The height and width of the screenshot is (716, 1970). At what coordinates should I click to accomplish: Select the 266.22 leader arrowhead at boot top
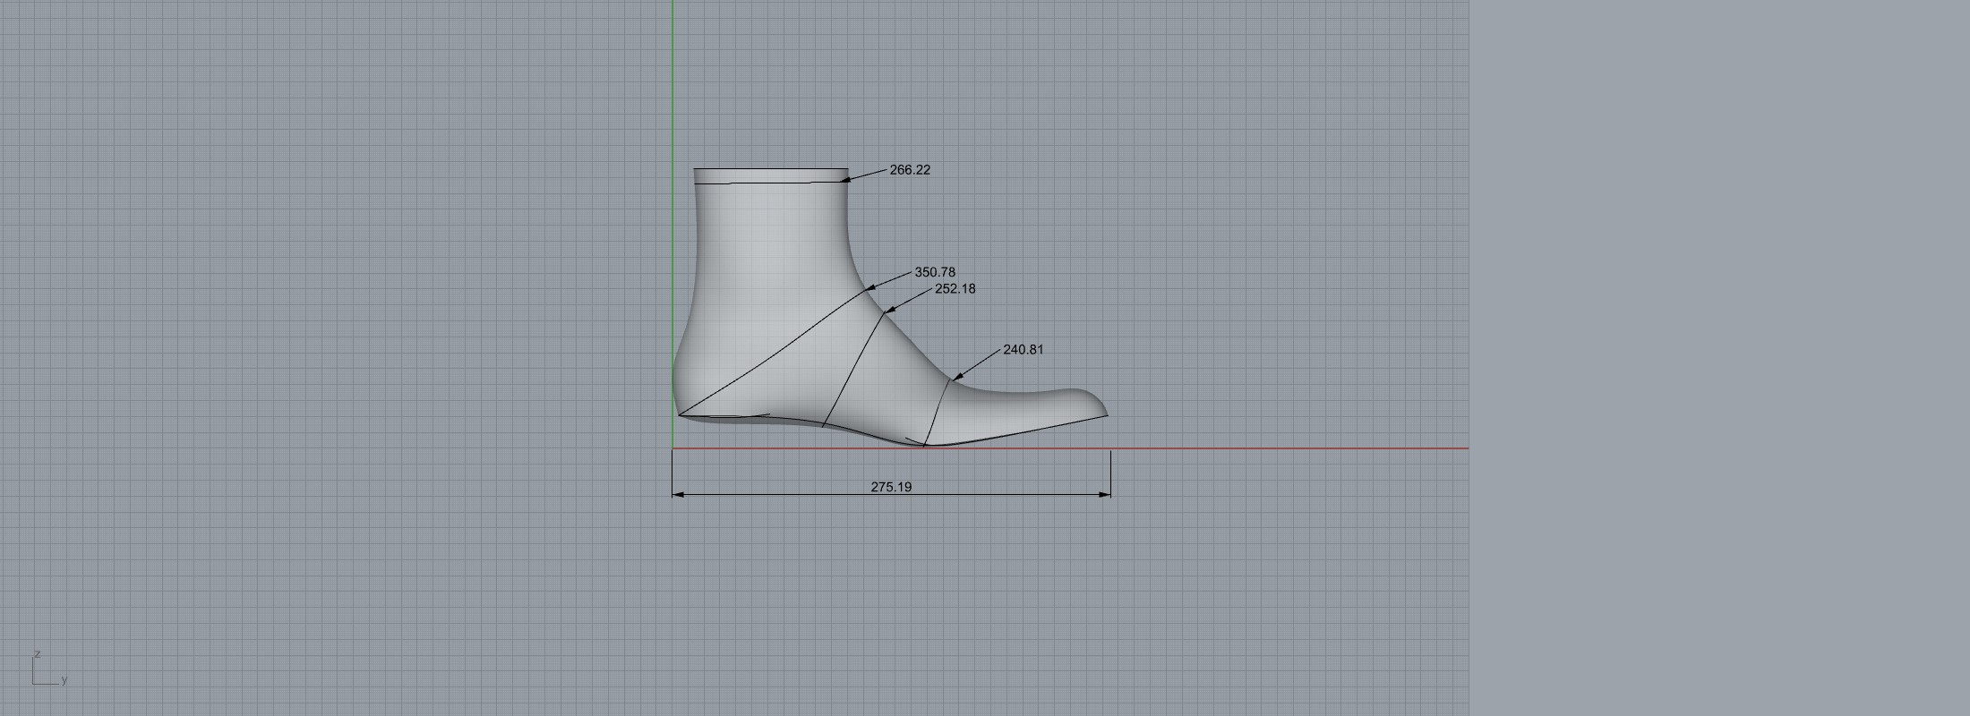[845, 180]
